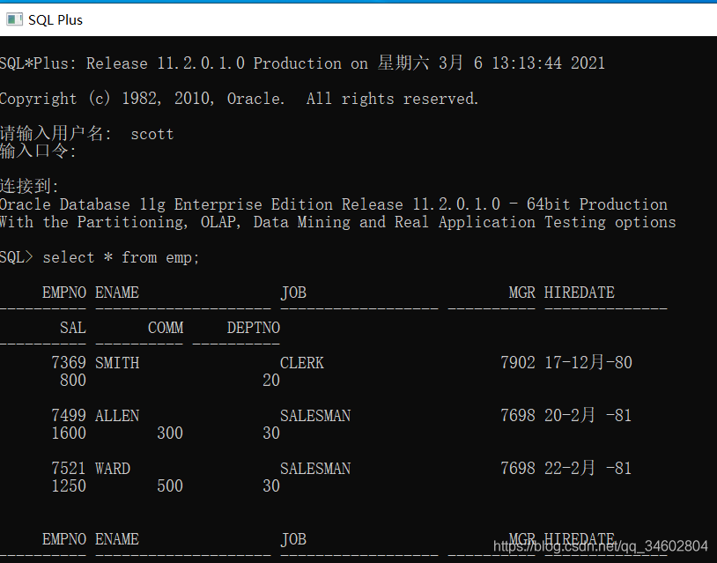Click the CLERK job value
The height and width of the screenshot is (563, 717).
[302, 363]
